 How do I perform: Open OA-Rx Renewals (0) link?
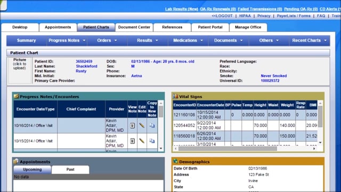coord(218,9)
